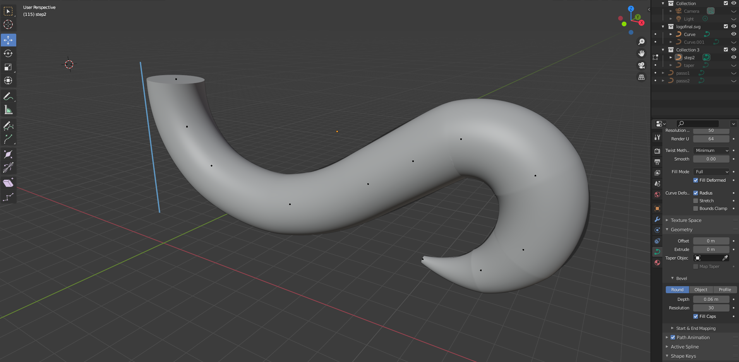Set bevel mode to Profile
This screenshot has width=739, height=362.
click(725, 290)
